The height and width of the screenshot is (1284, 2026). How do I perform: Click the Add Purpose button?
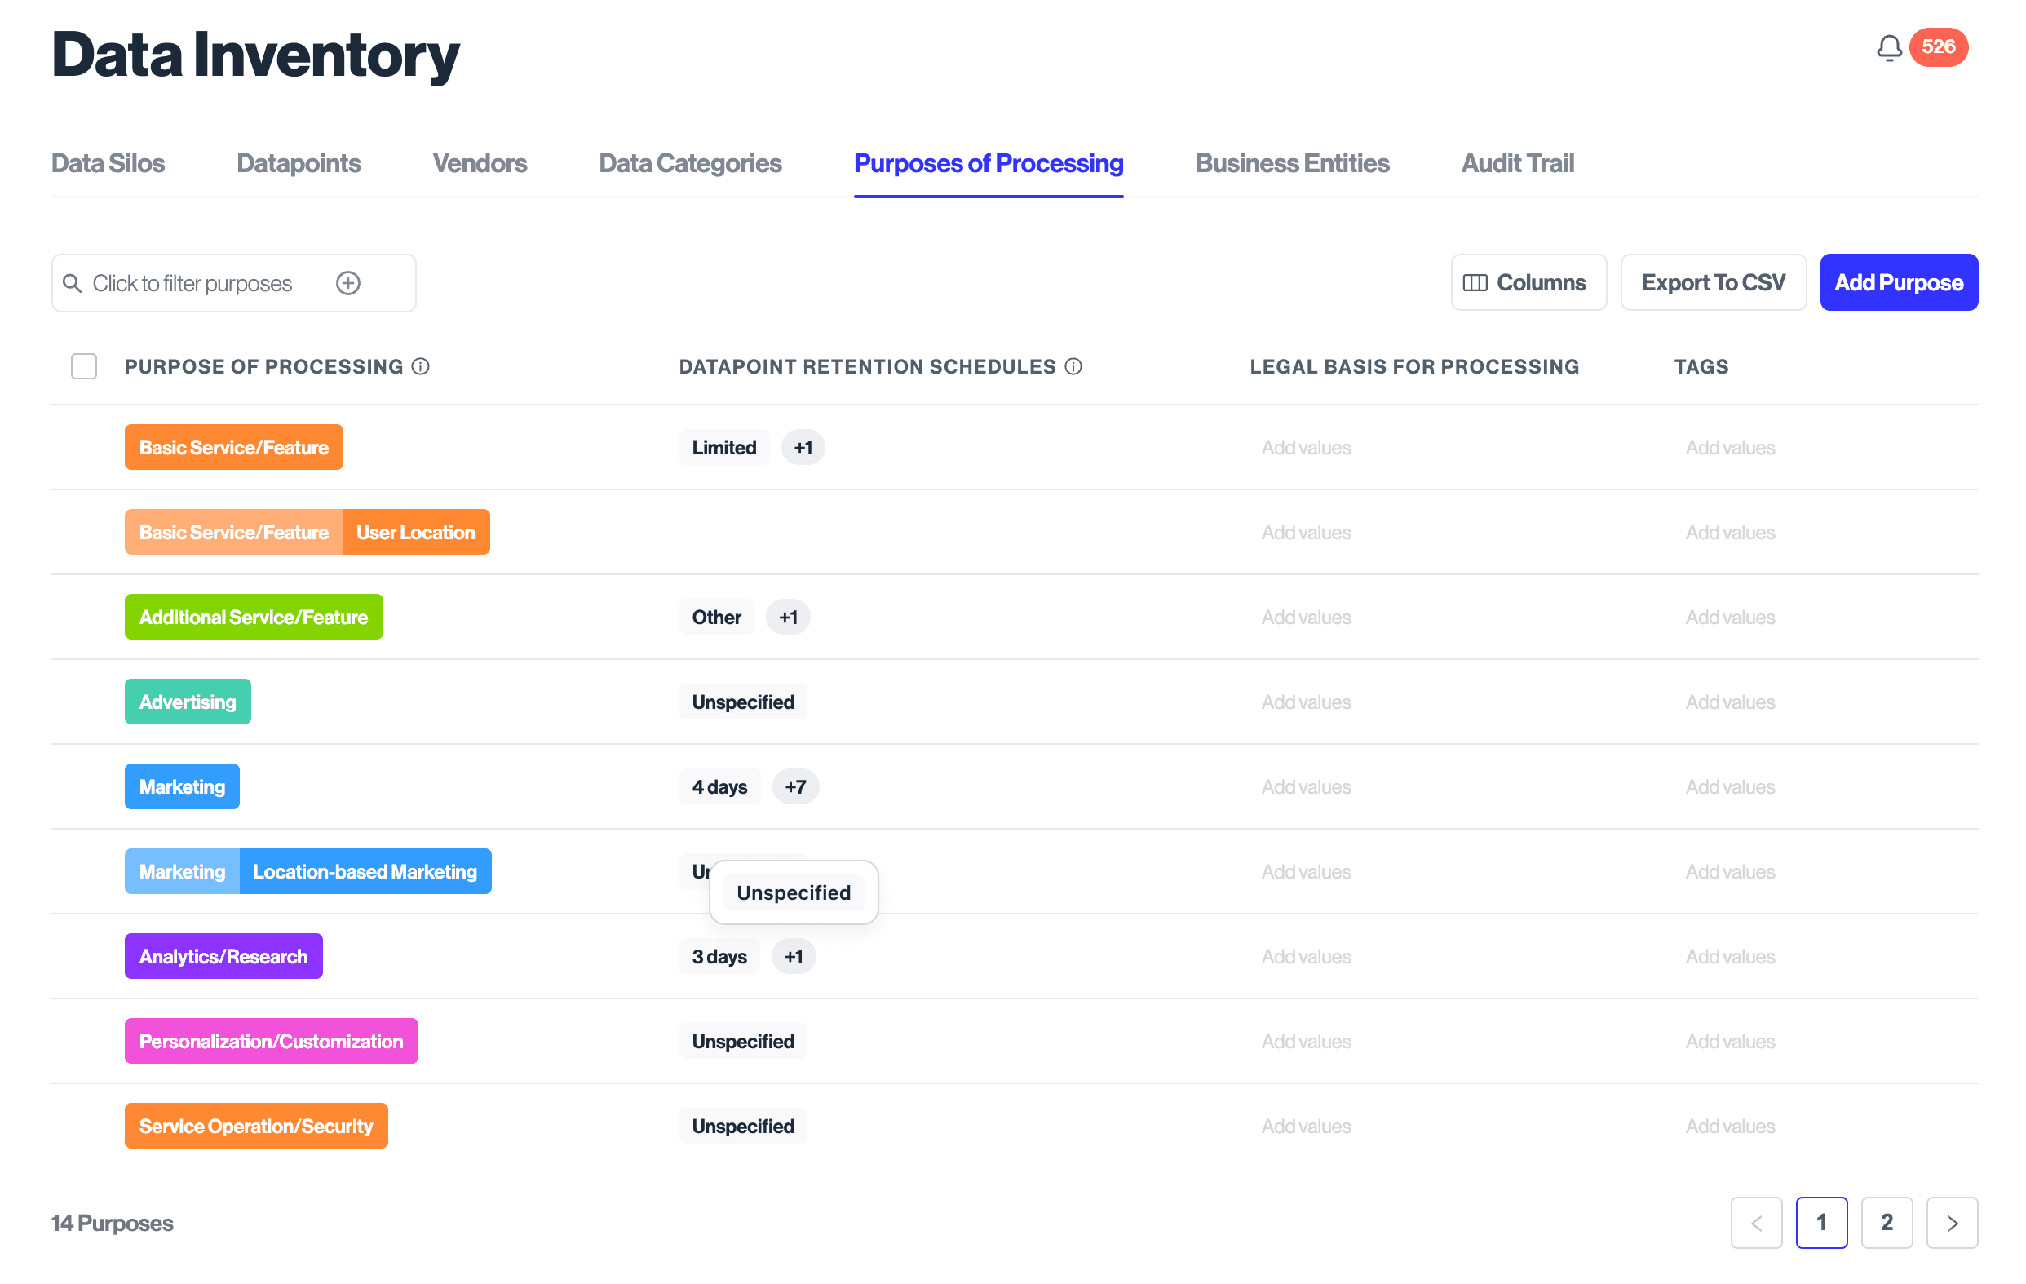click(1898, 283)
